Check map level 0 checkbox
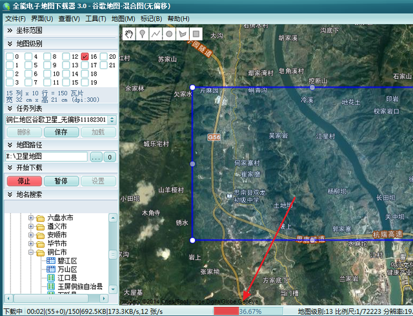The image size is (413, 316). point(10,56)
